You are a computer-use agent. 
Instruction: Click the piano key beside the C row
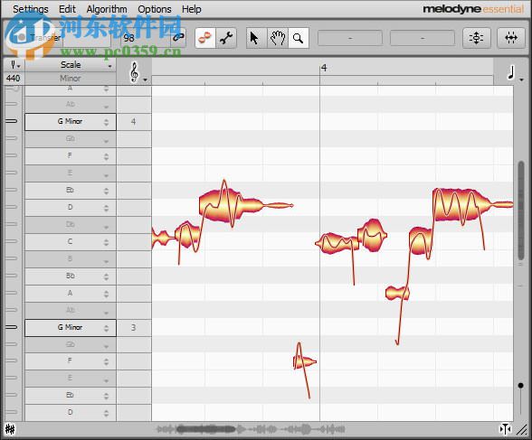coord(12,241)
